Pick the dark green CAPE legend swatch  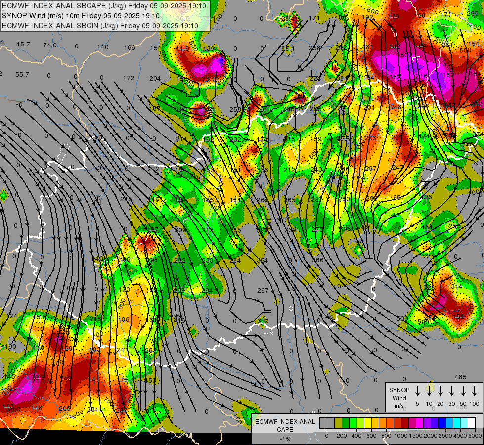click(x=346, y=423)
